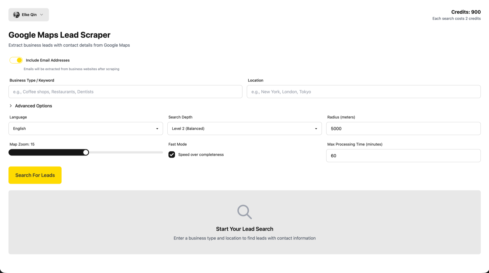Focus the Business Type / Keyword field

125,92
